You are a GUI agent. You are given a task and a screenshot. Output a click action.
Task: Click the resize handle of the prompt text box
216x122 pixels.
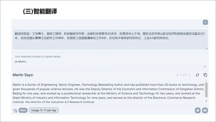207,49
